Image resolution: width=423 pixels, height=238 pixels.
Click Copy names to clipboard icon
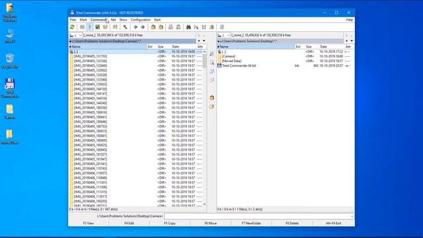click(211, 27)
